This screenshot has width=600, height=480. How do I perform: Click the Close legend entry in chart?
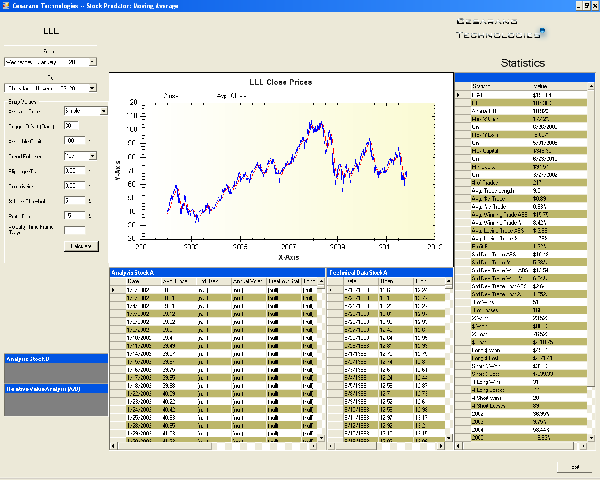point(162,96)
